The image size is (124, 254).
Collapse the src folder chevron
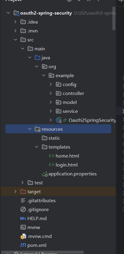pos(15,40)
